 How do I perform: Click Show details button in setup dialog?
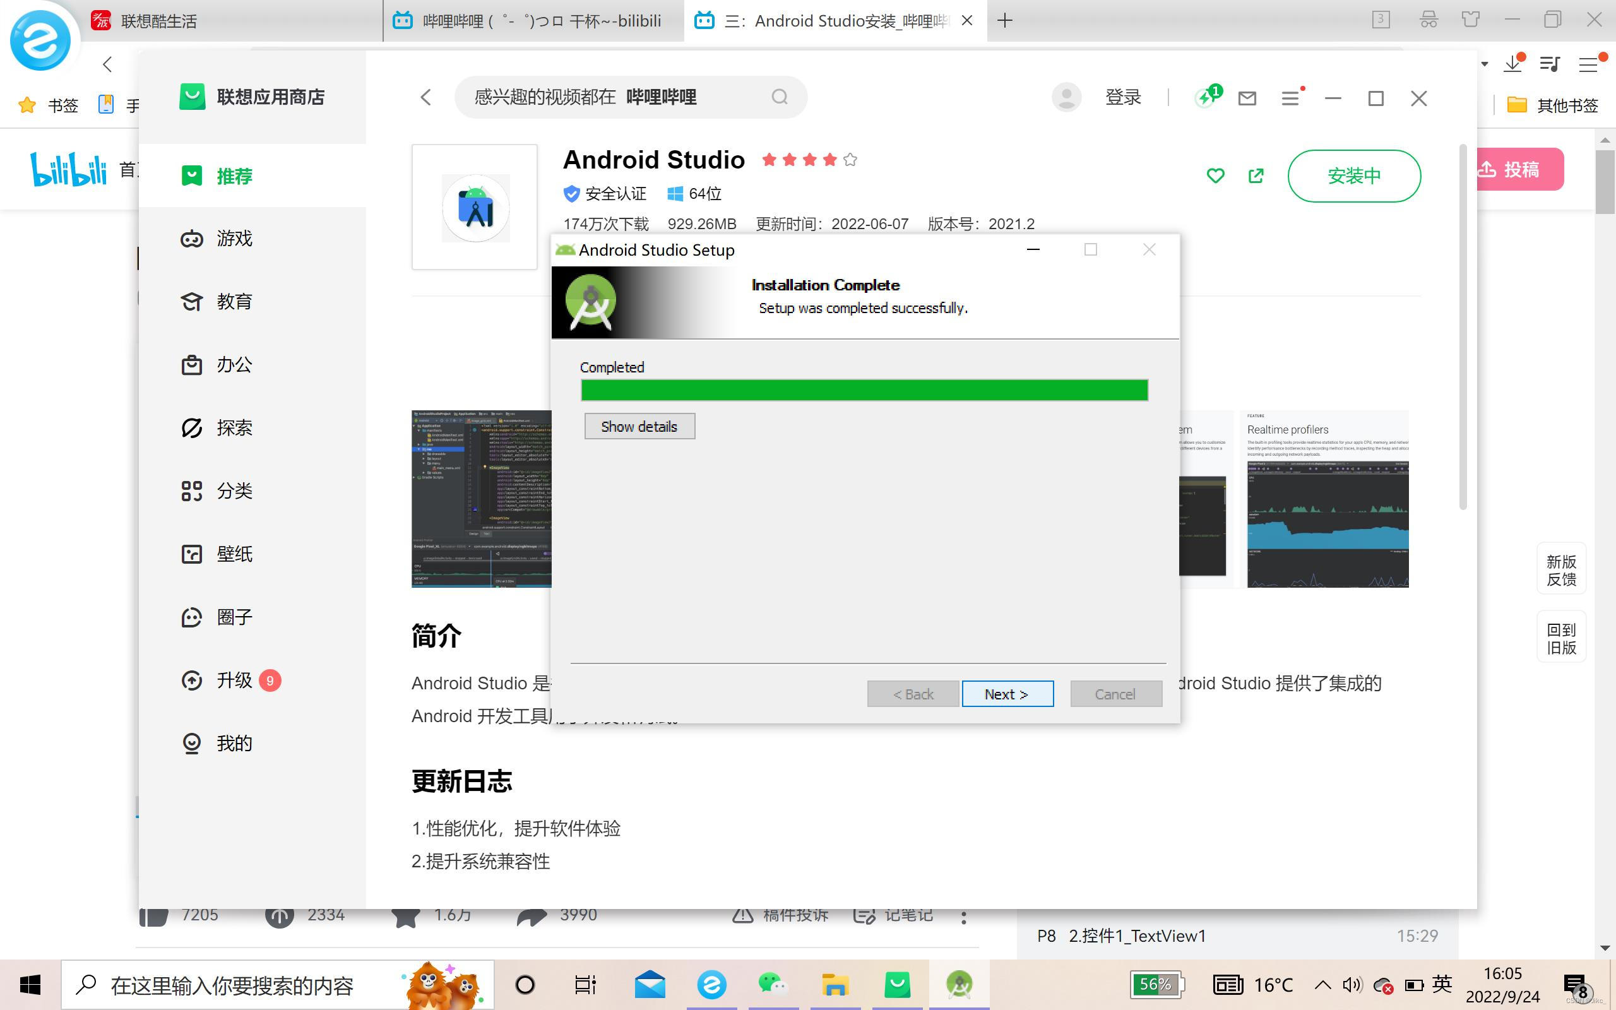tap(639, 426)
